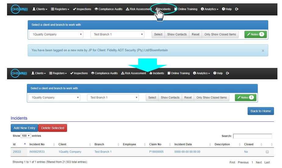
Task: Open incident id 25533 link
Action: (17, 152)
